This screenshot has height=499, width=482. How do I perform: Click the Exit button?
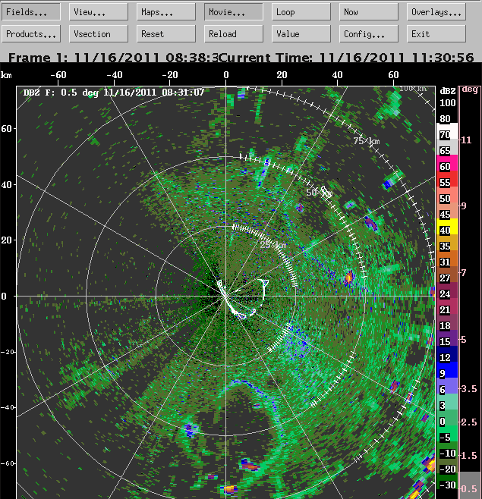[436, 33]
